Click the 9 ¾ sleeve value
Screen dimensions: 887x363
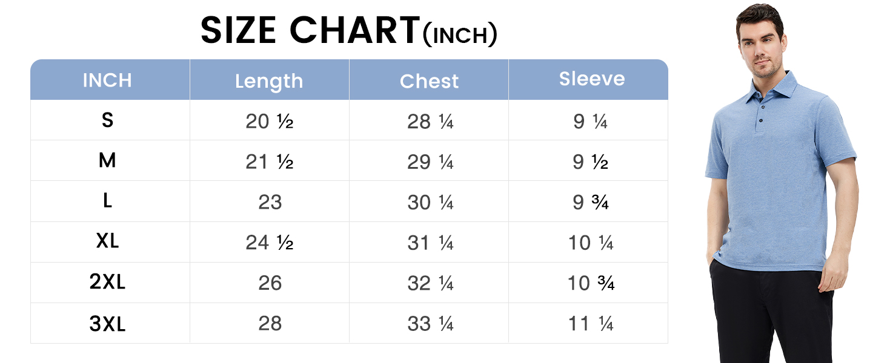coord(591,203)
